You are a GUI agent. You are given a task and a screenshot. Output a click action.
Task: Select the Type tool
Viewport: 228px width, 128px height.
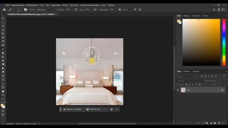[3, 80]
